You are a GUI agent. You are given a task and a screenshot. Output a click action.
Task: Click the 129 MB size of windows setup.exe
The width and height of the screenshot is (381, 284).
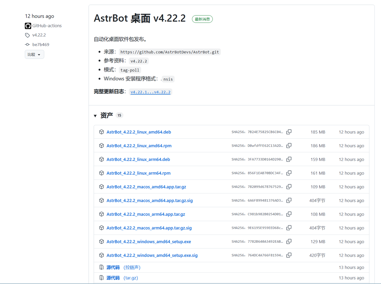pyautogui.click(x=318, y=241)
